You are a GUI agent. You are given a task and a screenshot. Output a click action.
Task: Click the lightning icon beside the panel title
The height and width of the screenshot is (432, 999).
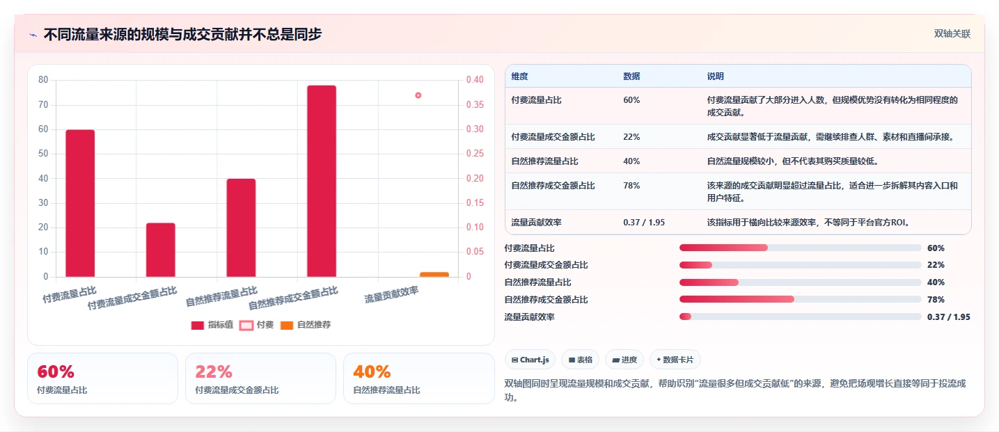pyautogui.click(x=33, y=35)
